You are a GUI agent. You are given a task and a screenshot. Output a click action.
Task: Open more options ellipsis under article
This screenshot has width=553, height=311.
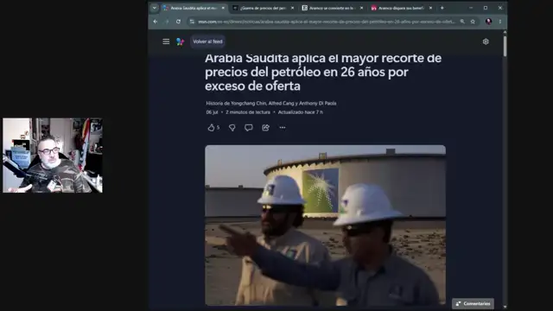(x=283, y=128)
